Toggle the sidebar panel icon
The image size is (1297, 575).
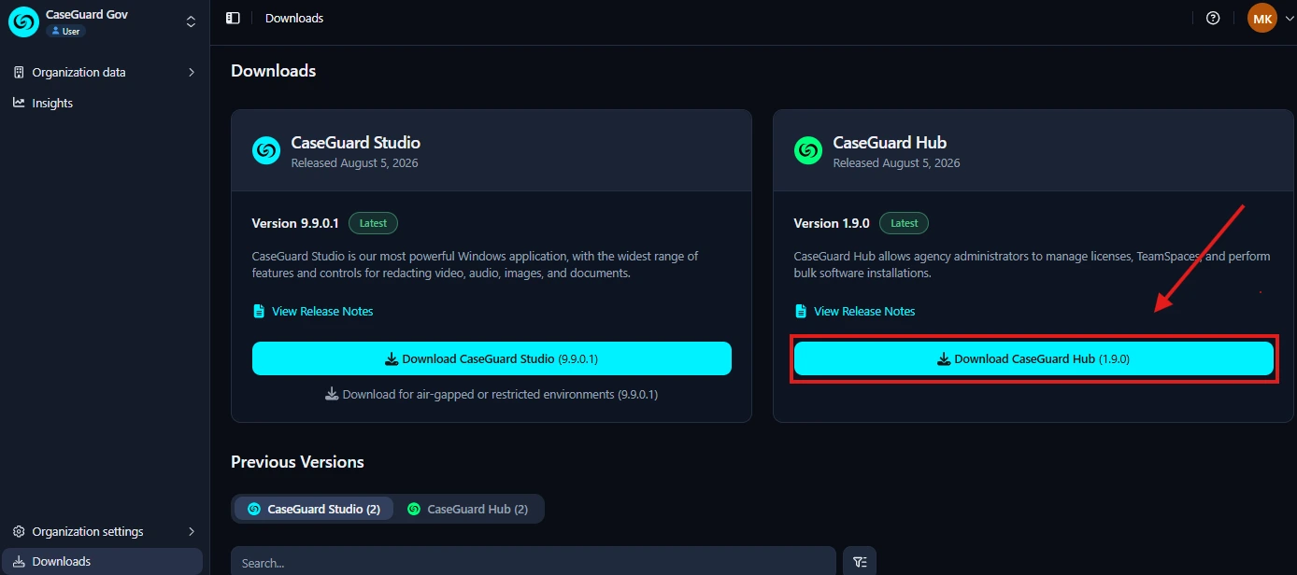233,18
